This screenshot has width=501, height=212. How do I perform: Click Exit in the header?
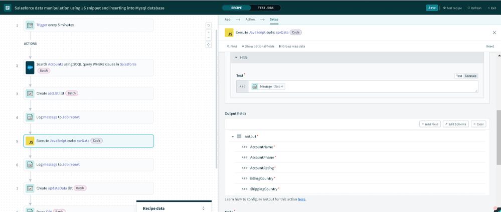(x=491, y=7)
